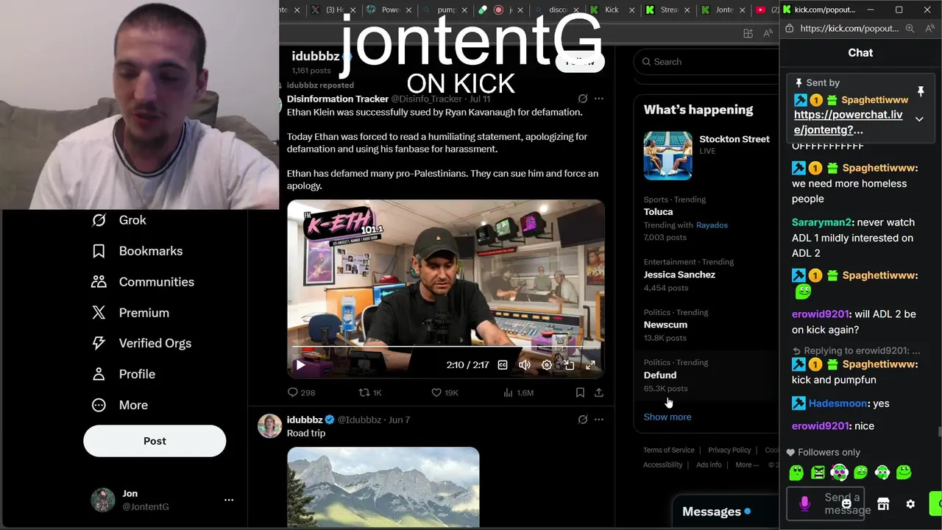
Task: Expand the pinned message chevron in chat
Action: tap(919, 119)
